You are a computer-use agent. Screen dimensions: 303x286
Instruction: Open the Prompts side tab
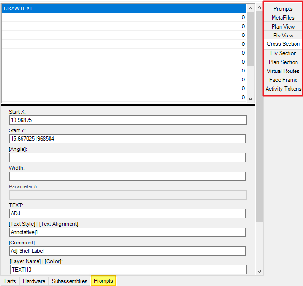283,9
